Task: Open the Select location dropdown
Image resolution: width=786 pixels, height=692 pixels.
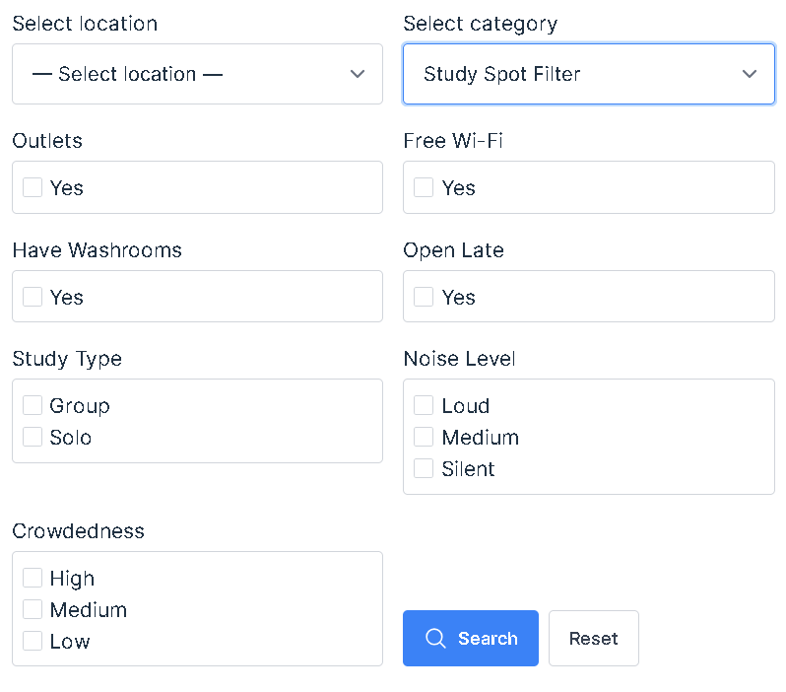Action: click(x=197, y=74)
